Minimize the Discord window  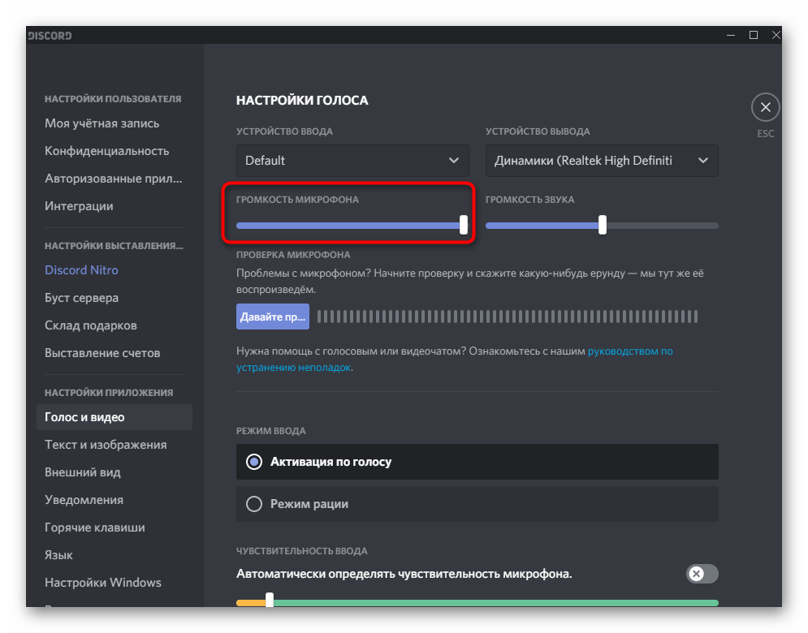pos(731,35)
